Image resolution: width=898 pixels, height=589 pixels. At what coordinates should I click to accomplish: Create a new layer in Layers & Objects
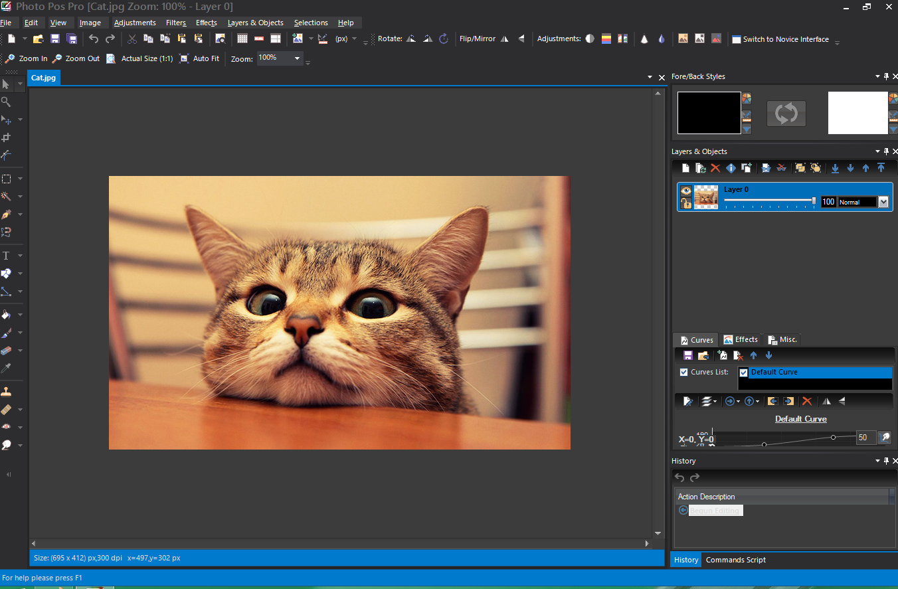[685, 167]
